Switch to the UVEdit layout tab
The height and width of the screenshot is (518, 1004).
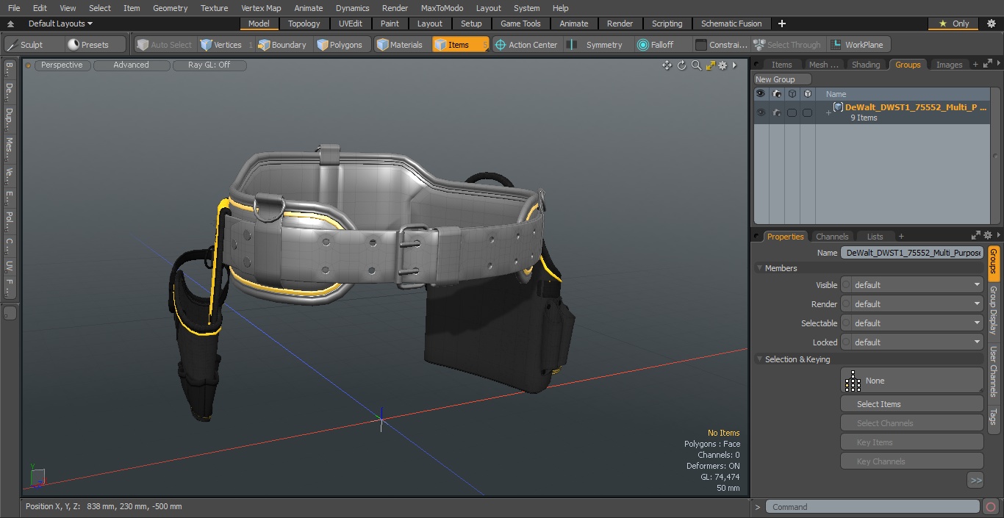[x=350, y=24]
